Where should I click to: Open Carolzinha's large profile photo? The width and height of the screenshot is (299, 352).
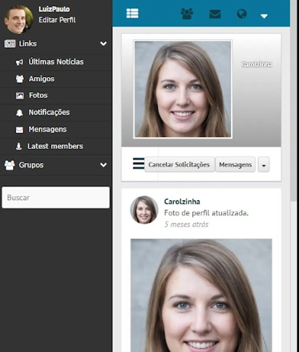pyautogui.click(x=183, y=89)
